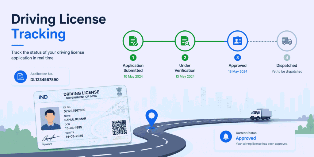This screenshot has width=314, height=157.
Task: Click the Current Status label
Action: click(x=246, y=133)
